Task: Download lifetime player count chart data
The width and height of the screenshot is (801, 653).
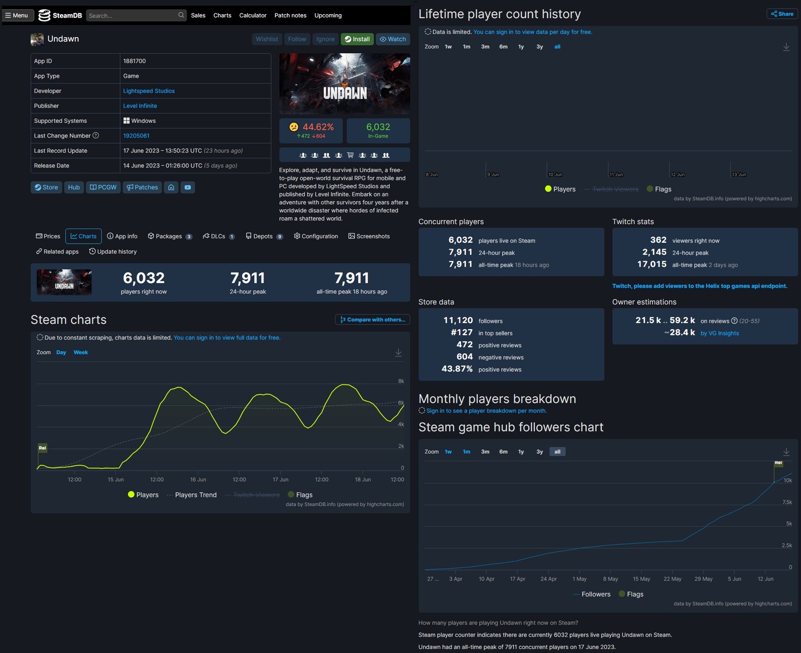Action: click(x=786, y=47)
